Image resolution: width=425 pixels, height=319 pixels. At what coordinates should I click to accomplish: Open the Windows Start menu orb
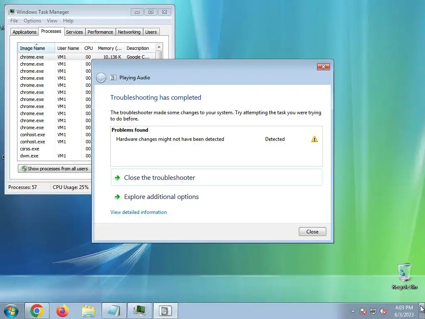pos(11,311)
